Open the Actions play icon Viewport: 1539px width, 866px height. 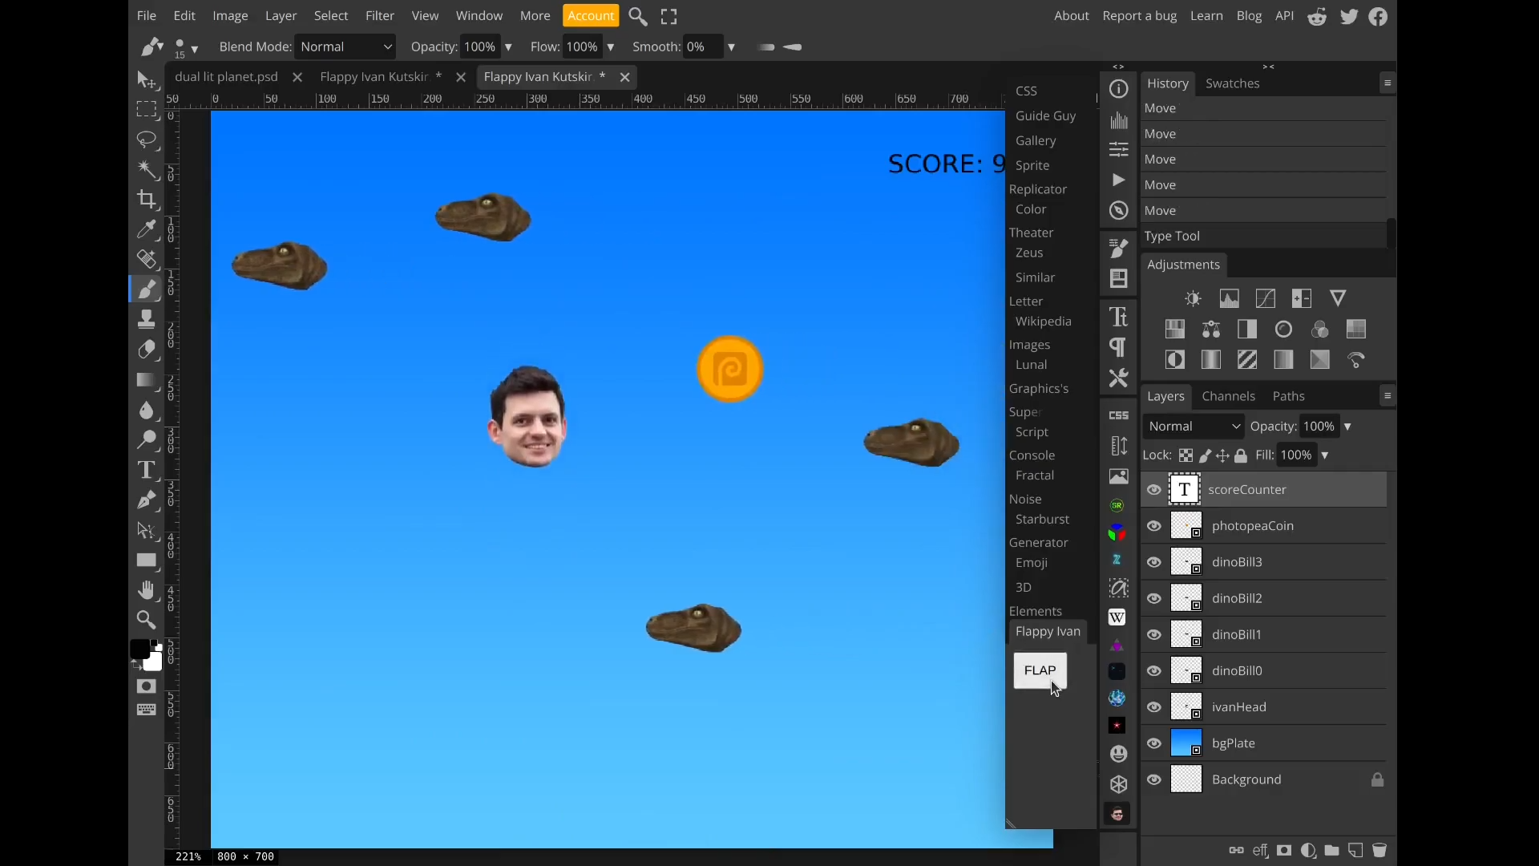point(1119,180)
